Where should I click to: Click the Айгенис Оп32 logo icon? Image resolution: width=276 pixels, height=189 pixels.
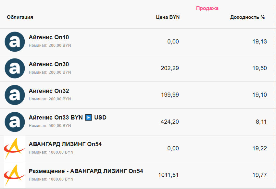[x=15, y=95]
